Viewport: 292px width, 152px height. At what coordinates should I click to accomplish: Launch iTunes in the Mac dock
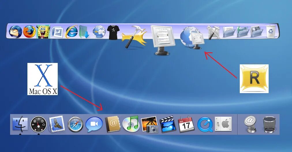(131, 124)
